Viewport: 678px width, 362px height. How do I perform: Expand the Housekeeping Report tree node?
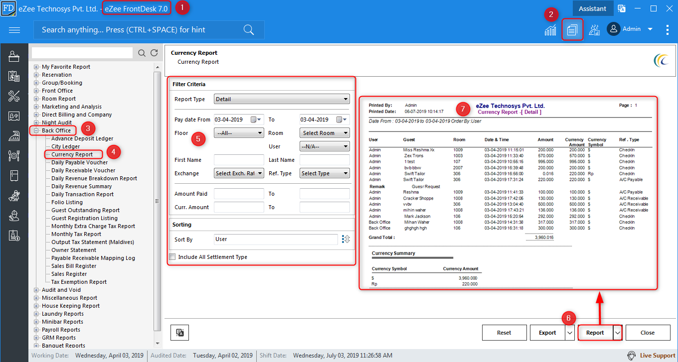tap(36, 306)
